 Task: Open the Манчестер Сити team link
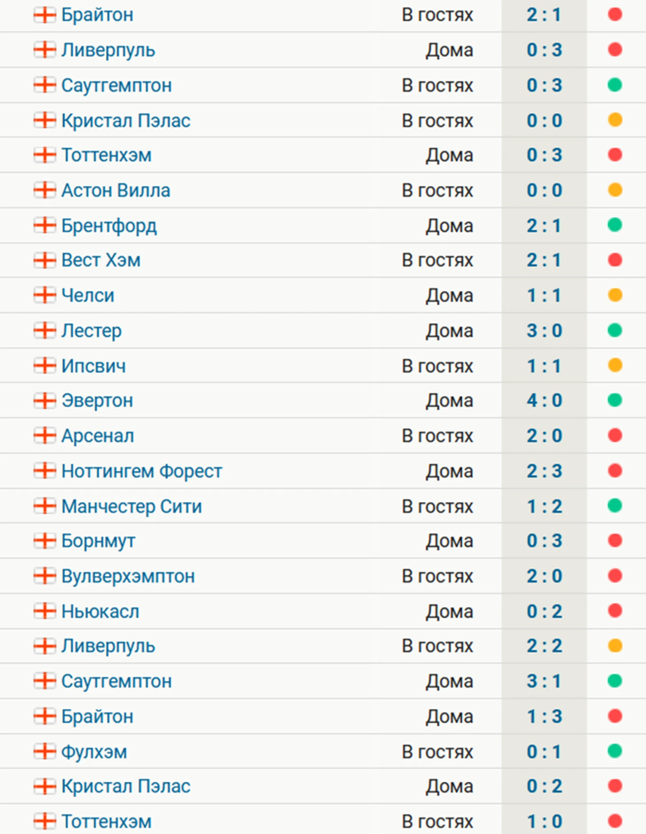[131, 506]
